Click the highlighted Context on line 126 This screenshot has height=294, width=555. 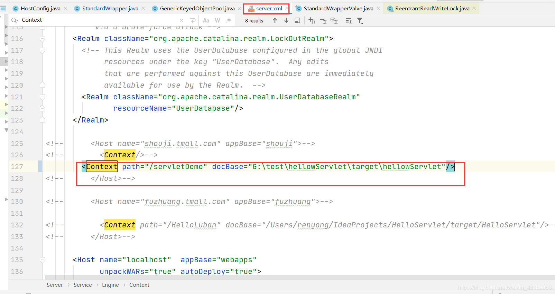coord(120,155)
